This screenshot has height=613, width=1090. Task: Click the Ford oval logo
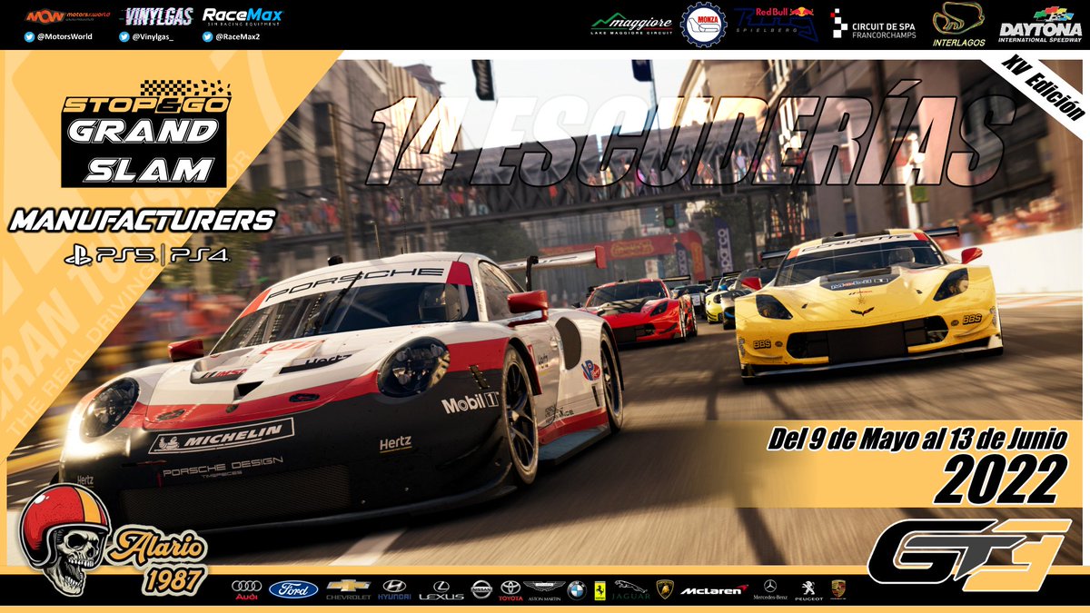click(293, 589)
